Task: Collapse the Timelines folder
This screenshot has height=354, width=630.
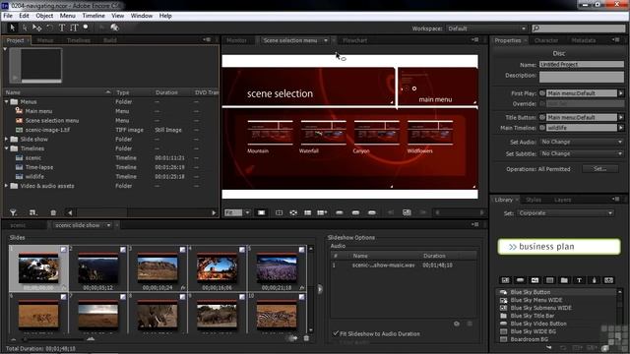Action: 7,148
